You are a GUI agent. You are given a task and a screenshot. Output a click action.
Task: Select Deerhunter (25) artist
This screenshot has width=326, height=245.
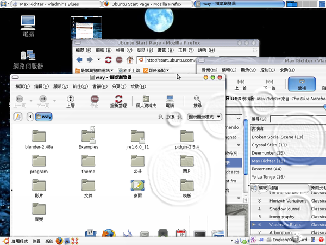click(289, 153)
